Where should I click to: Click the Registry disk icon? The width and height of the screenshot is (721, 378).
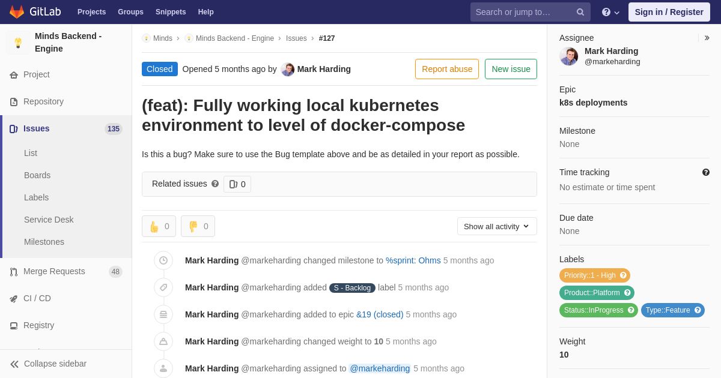point(14,326)
